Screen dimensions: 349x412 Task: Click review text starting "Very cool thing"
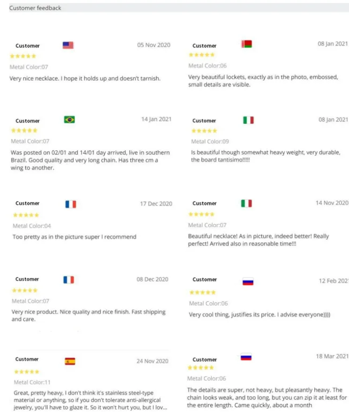click(x=260, y=314)
